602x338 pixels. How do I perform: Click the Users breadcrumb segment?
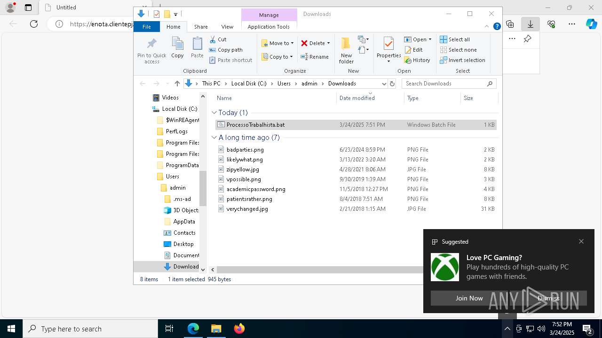[284, 84]
